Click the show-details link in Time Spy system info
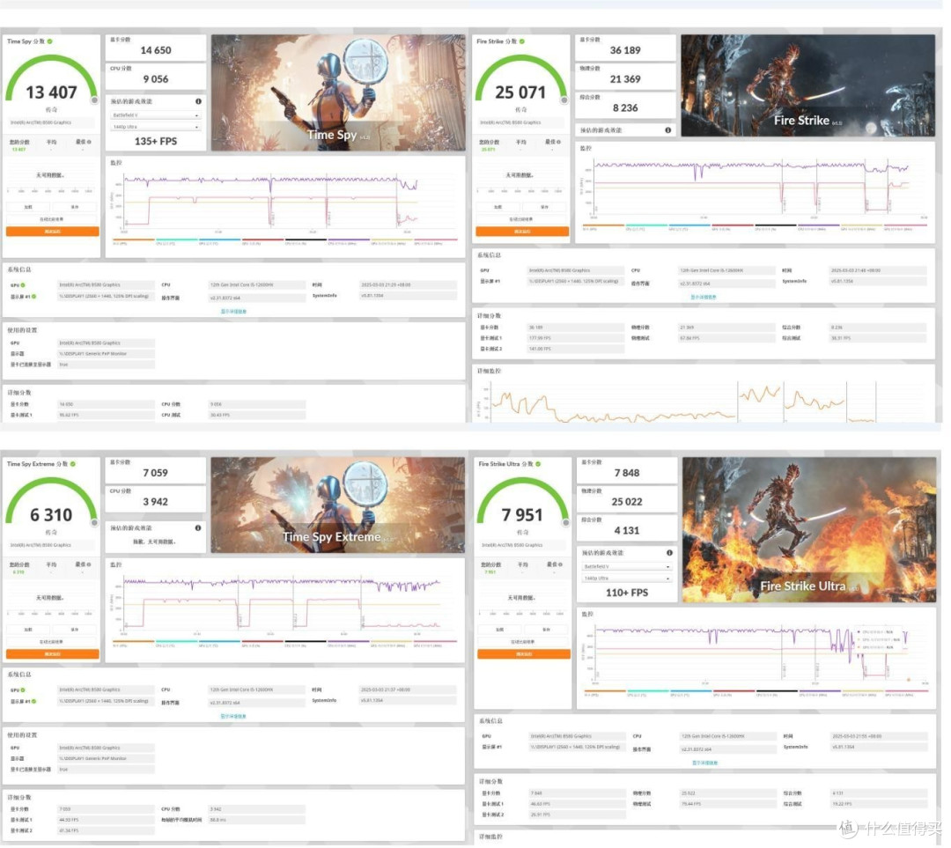 (x=234, y=312)
